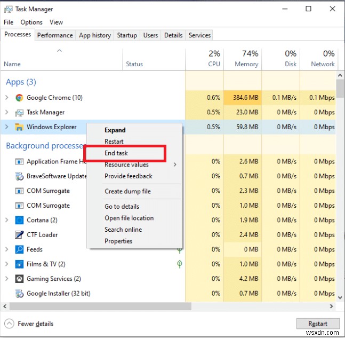The height and width of the screenshot is (338, 345).
Task: Choose Search online
Action: [x=134, y=230]
